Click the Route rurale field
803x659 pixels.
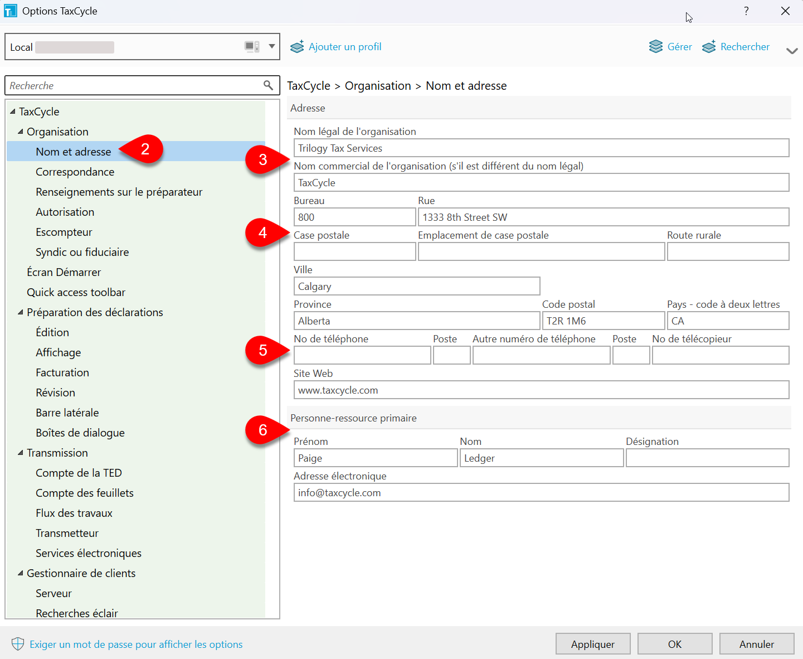point(728,251)
